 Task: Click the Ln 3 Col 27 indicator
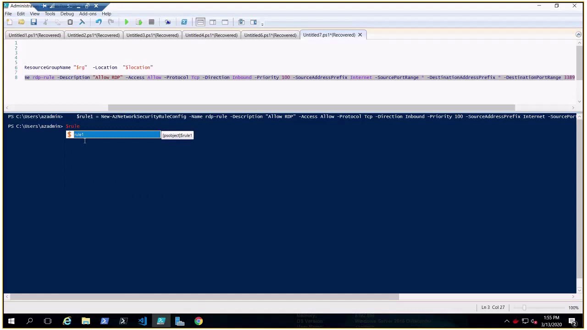(493, 308)
